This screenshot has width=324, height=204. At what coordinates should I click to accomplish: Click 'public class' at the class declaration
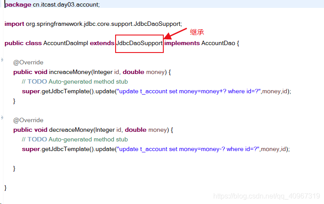[23, 43]
